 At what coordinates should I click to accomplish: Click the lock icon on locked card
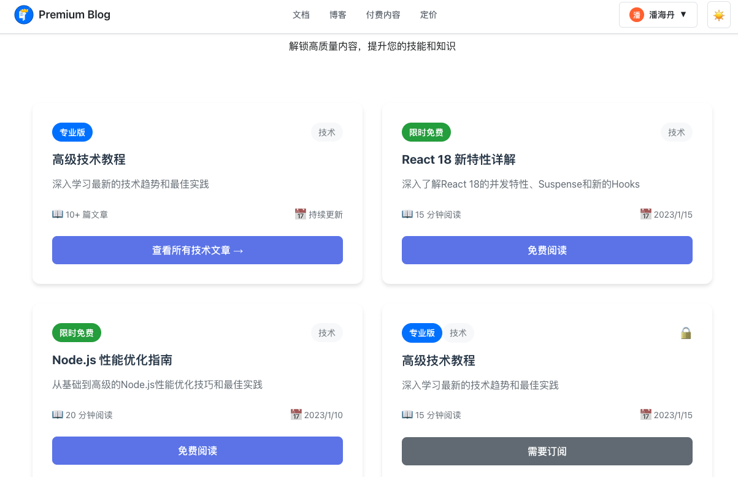coord(686,333)
